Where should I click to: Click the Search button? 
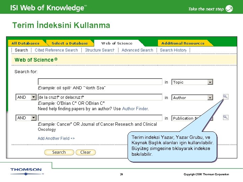[59, 152]
